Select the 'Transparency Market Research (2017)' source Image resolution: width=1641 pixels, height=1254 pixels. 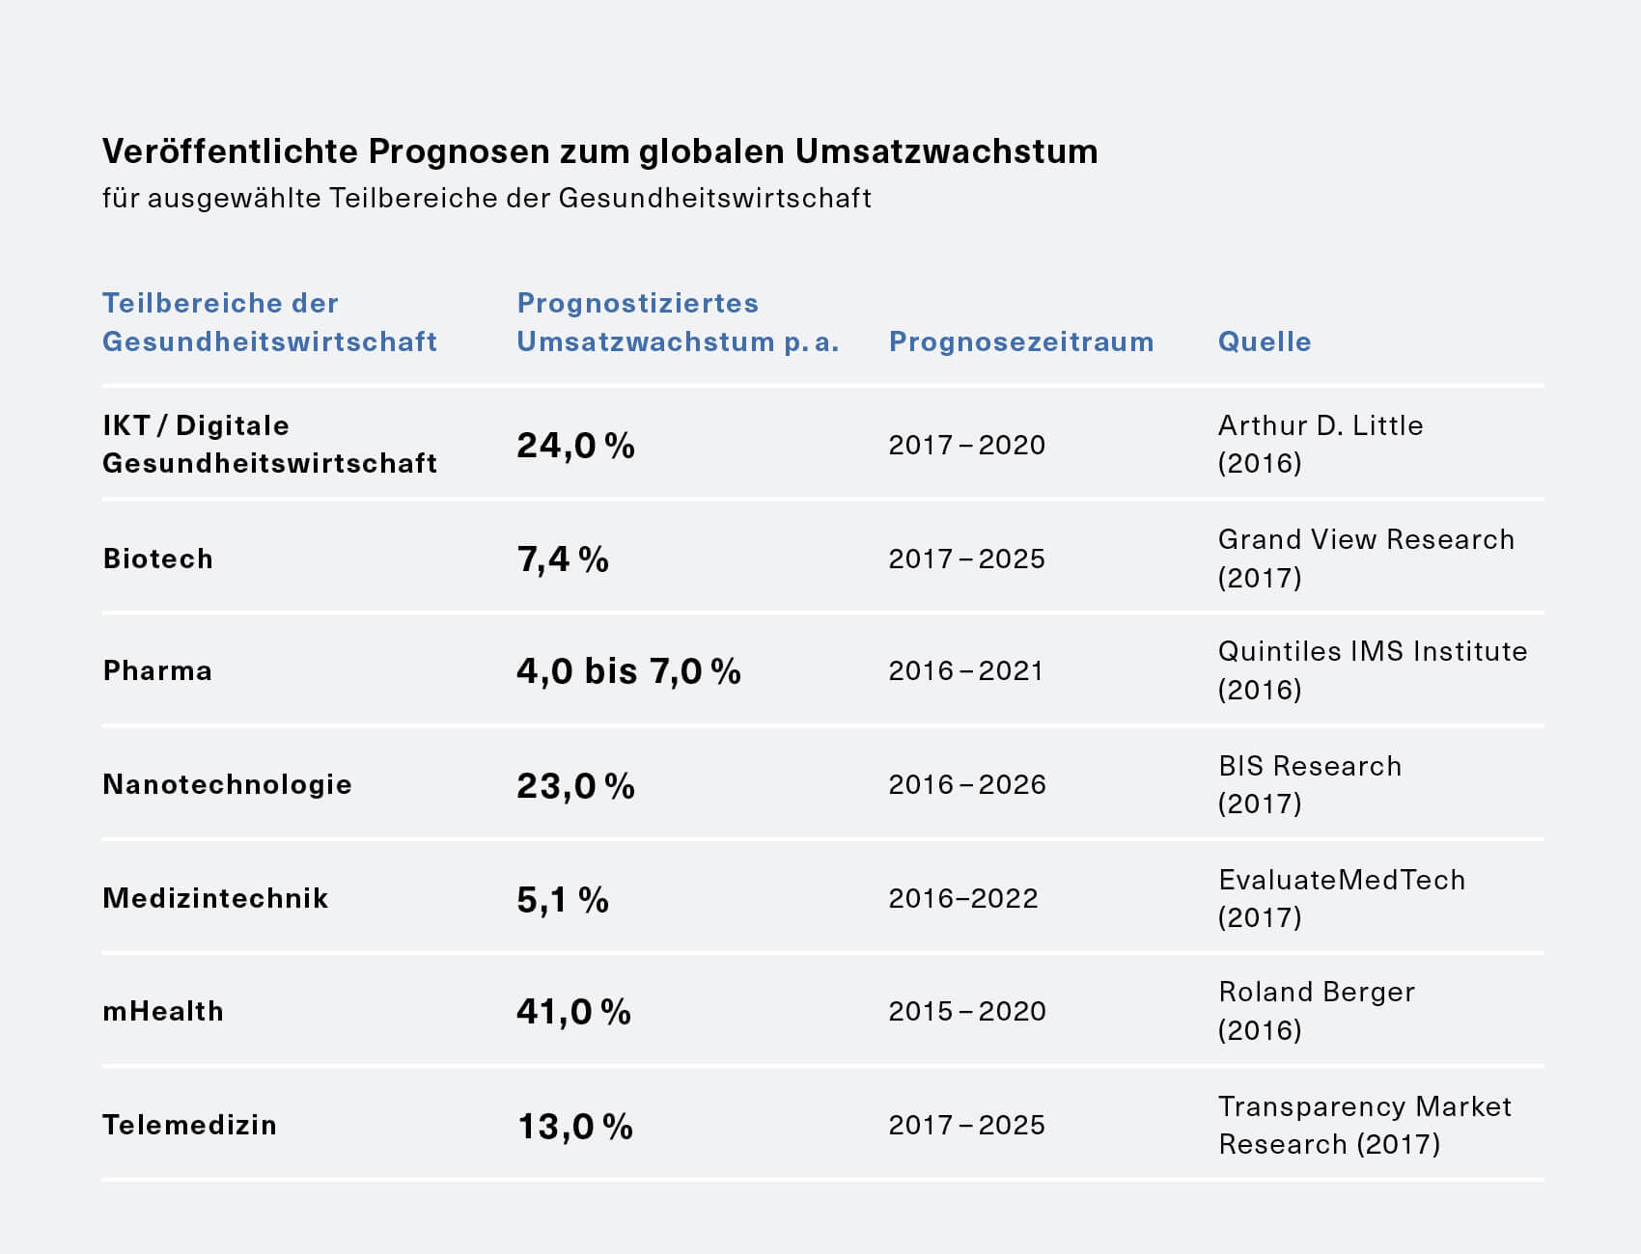(x=1364, y=1125)
